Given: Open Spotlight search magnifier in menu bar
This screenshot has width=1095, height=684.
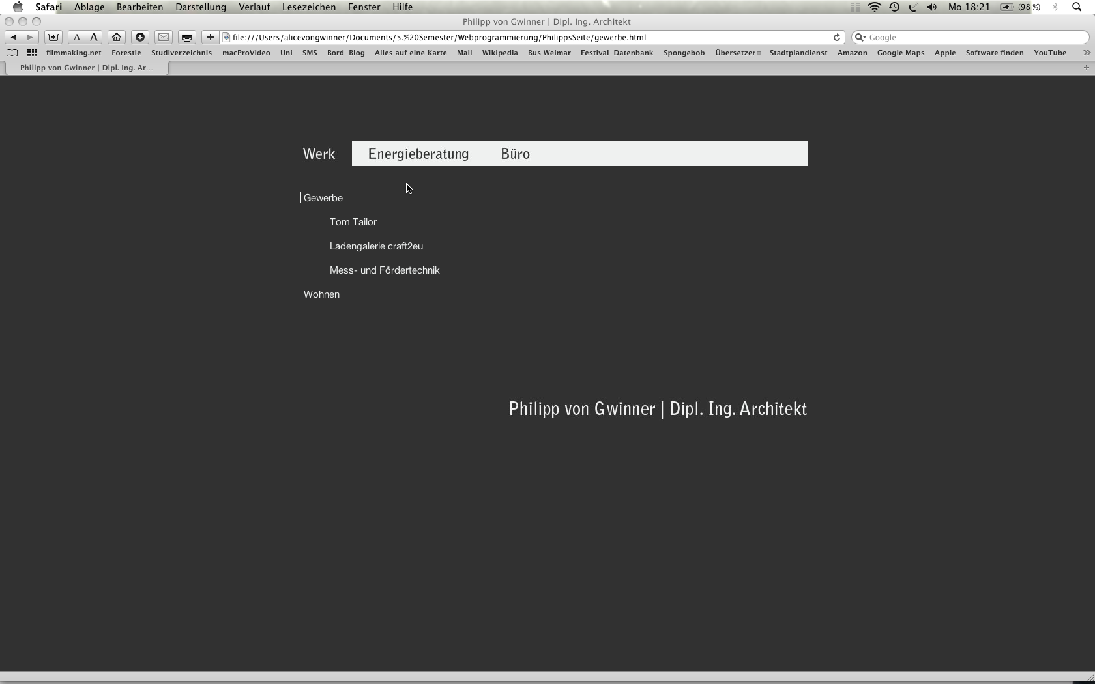Looking at the screenshot, I should click(1077, 7).
